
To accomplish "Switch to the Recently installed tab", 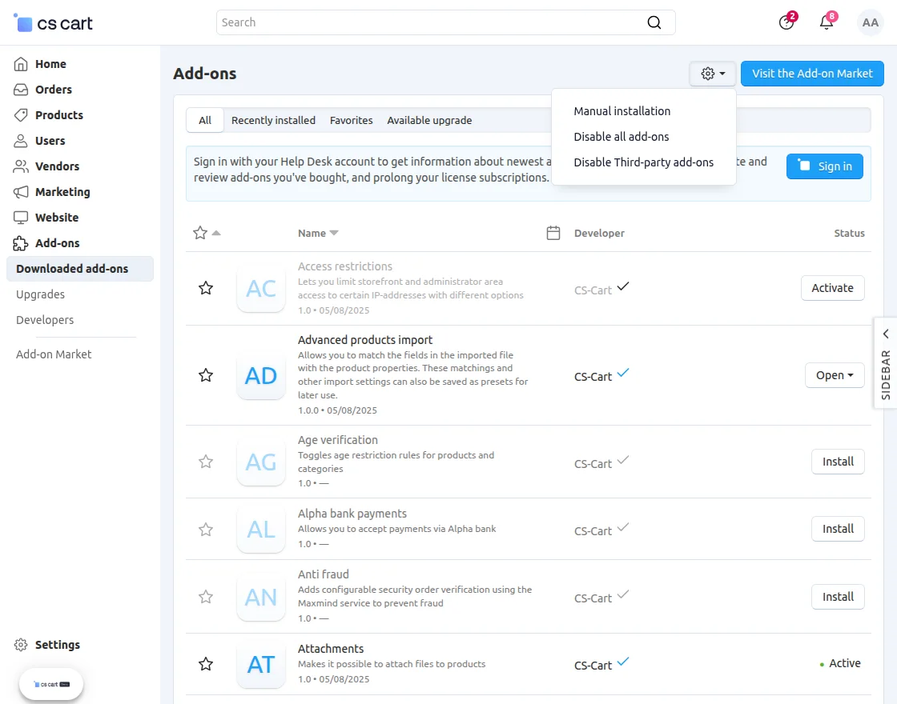I will coord(272,120).
